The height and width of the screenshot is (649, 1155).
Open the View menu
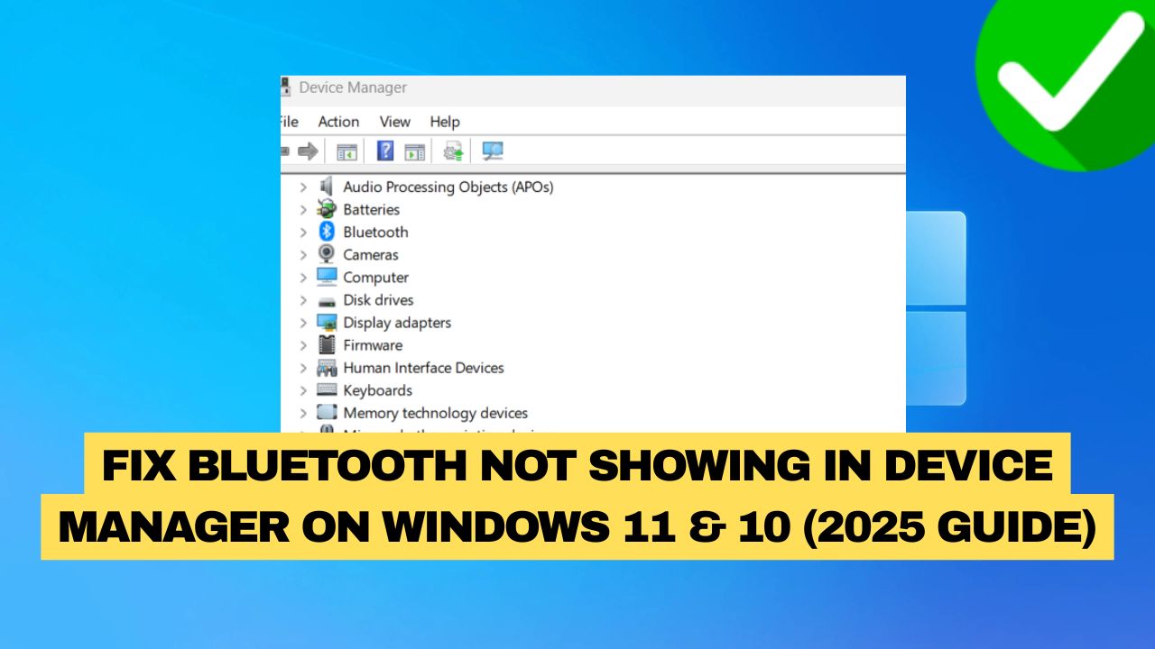(x=394, y=122)
